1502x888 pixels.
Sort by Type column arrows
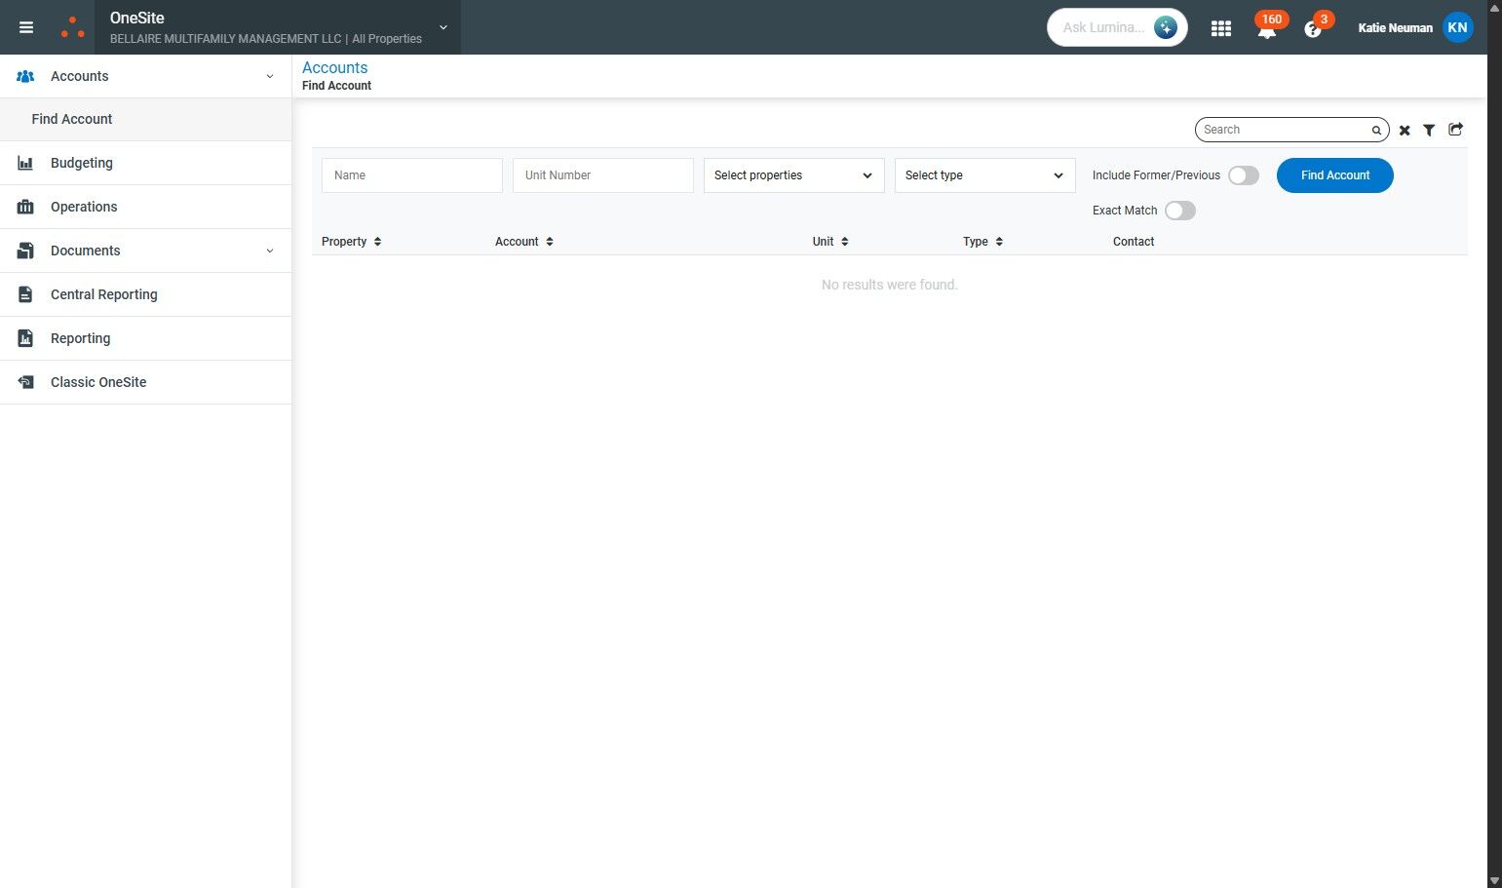point(999,242)
